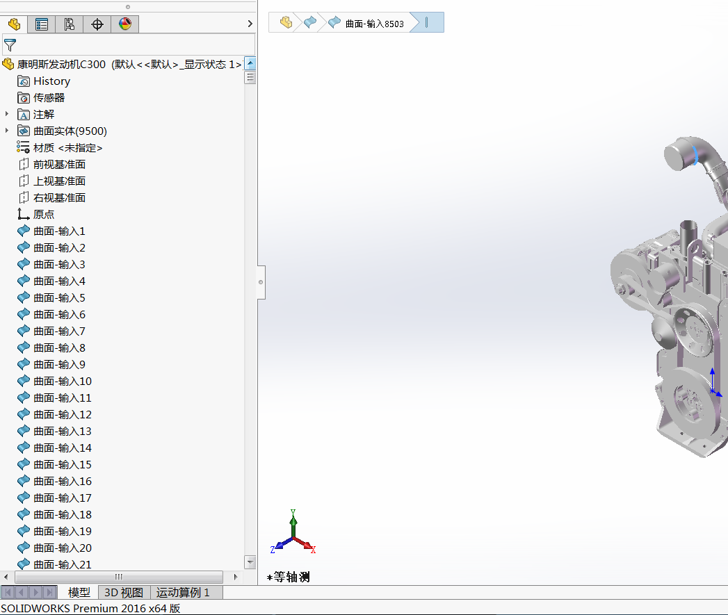Select the 传感器 sensors folder
This screenshot has width=728, height=615.
41,98
